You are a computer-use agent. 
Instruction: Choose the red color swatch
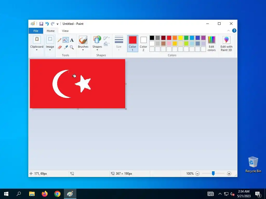pyautogui.click(x=169, y=38)
